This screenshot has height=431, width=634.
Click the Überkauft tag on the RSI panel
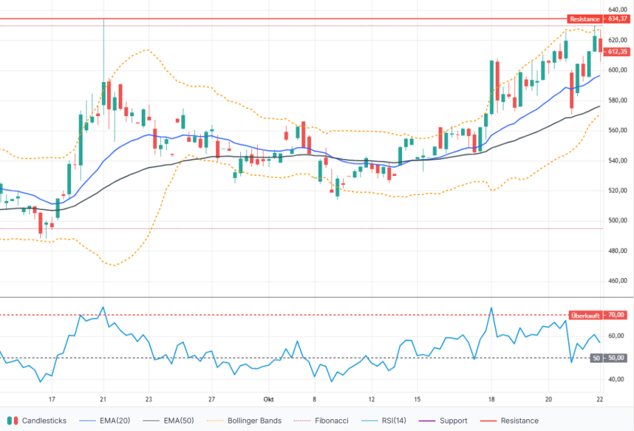(x=585, y=316)
